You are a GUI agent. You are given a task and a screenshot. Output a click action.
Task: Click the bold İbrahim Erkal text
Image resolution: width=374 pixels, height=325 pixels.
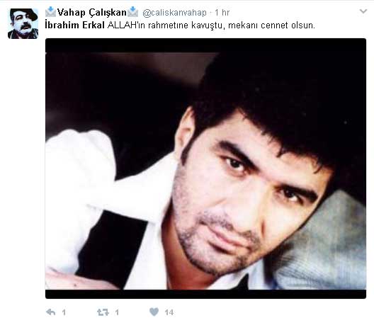pyautogui.click(x=74, y=25)
